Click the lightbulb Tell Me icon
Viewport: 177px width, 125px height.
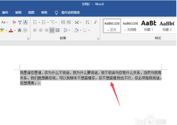coord(56,13)
